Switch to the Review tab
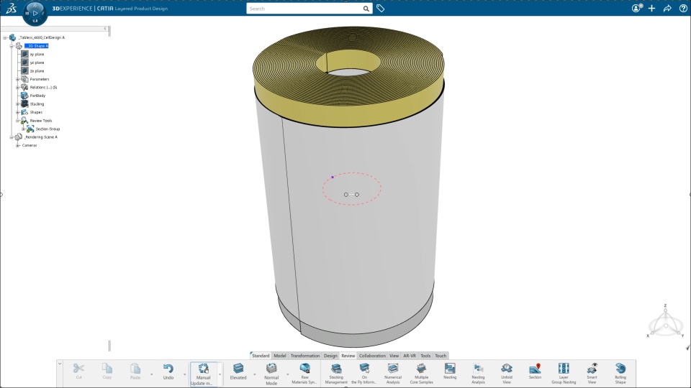The width and height of the screenshot is (691, 388). [x=348, y=356]
